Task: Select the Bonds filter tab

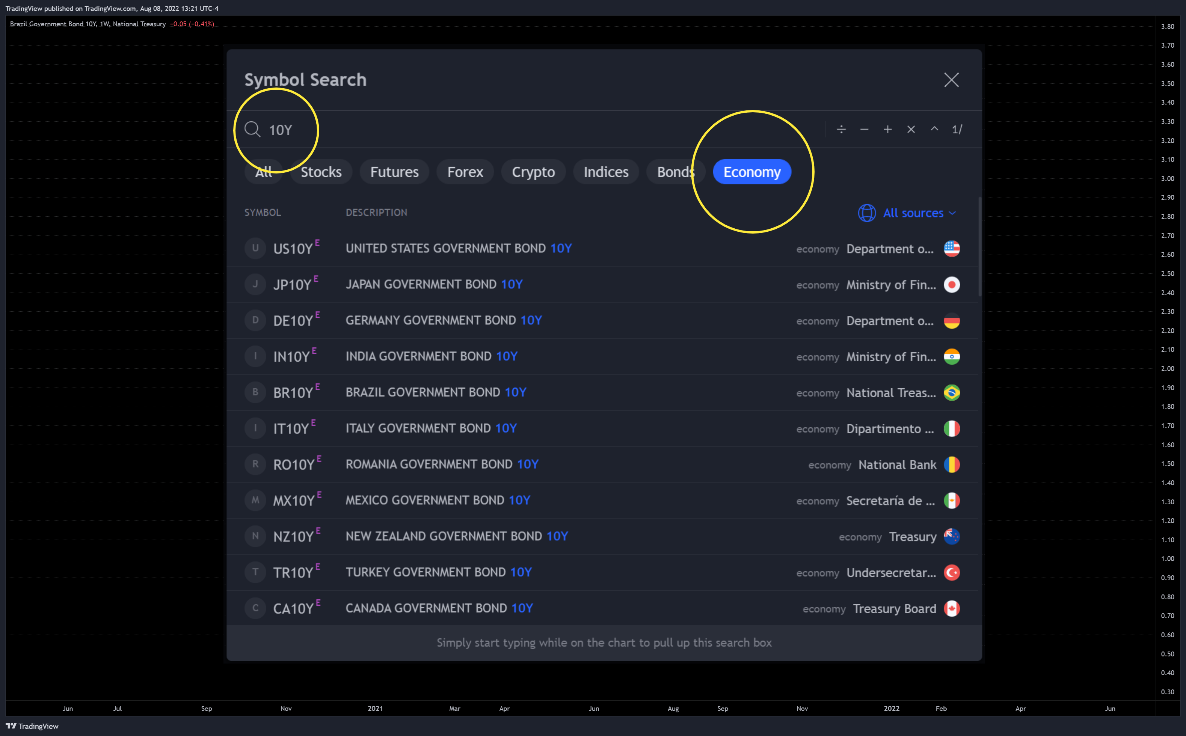Action: point(676,172)
